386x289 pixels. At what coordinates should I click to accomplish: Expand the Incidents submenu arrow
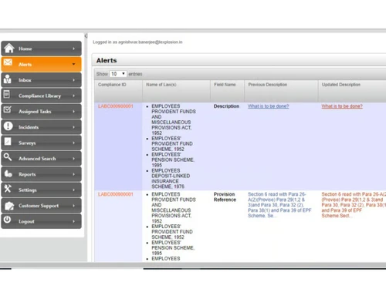point(73,127)
